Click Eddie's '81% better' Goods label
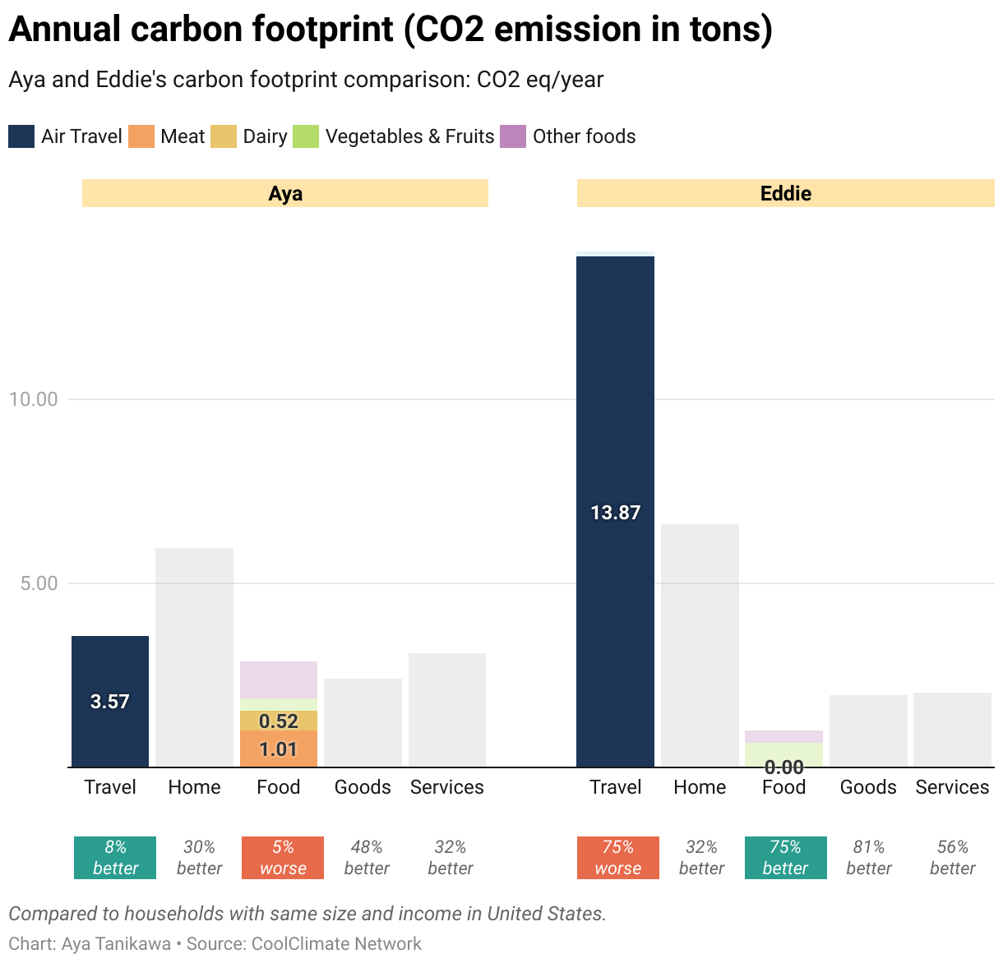The image size is (1003, 963). (x=869, y=858)
